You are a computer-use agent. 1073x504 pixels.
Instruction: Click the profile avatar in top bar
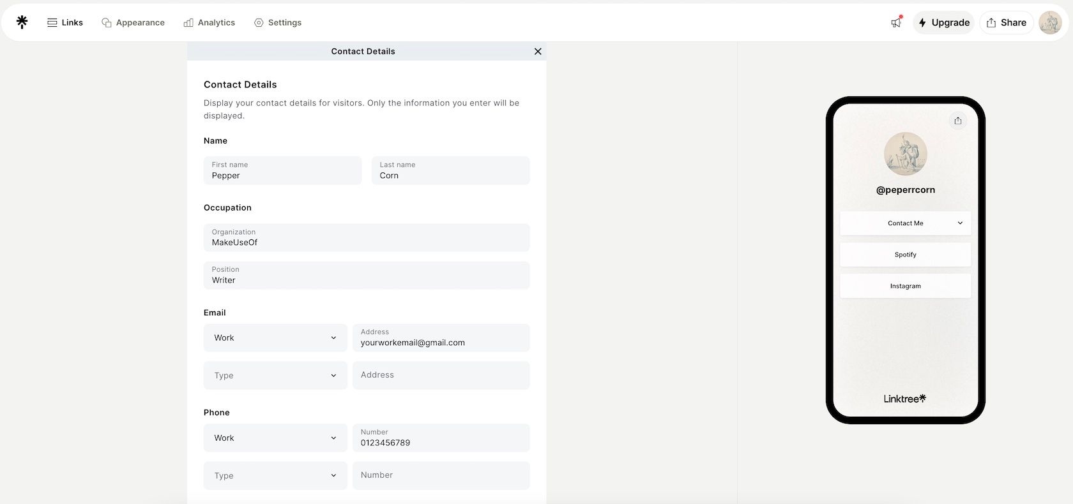1050,22
